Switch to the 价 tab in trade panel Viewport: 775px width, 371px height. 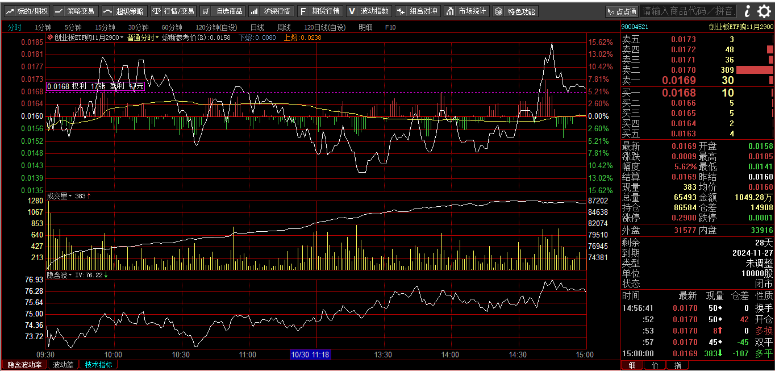655,365
